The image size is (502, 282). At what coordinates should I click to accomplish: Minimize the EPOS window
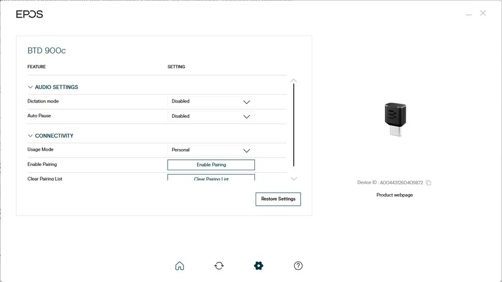pos(468,15)
